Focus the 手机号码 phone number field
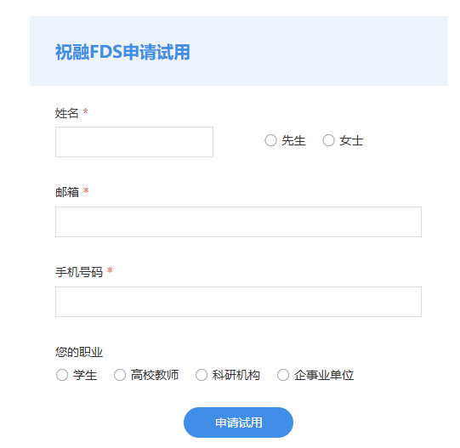460x448 pixels. coord(238,302)
